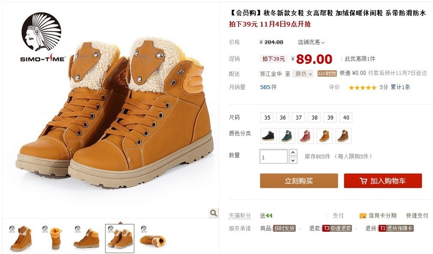Click the 立刻购买 buy now button
Screen dimensions: 433x254
coord(299,181)
